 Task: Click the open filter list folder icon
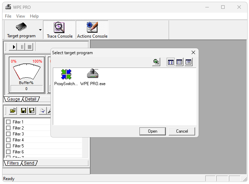point(13,110)
